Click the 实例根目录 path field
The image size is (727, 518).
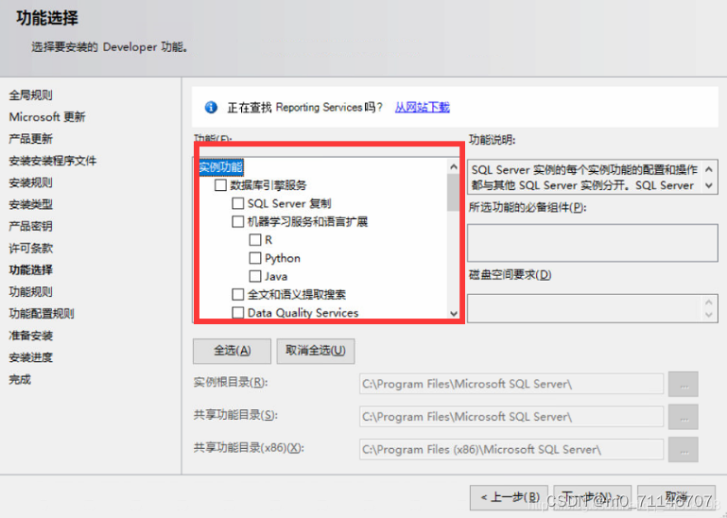[511, 384]
